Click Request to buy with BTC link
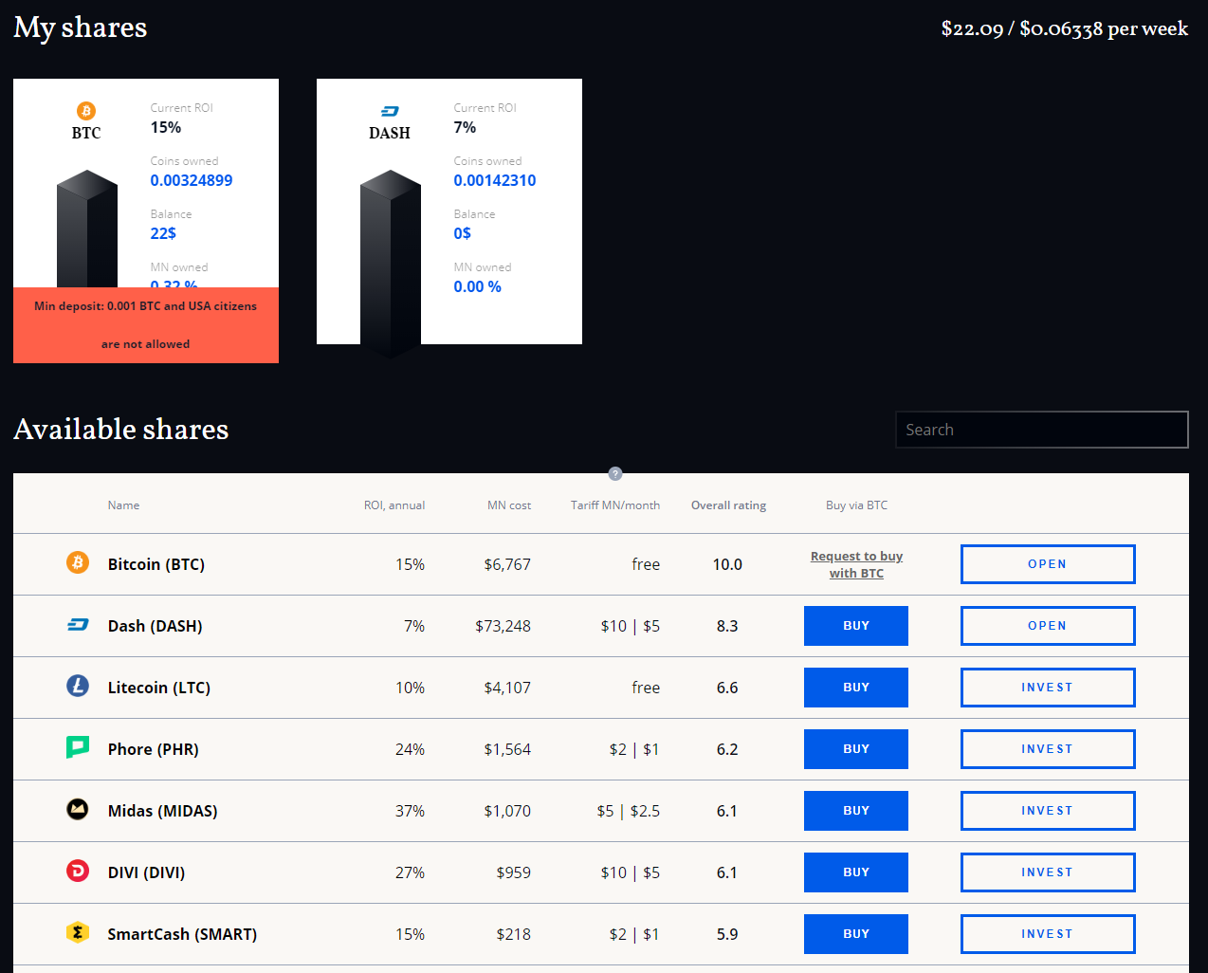 856,564
